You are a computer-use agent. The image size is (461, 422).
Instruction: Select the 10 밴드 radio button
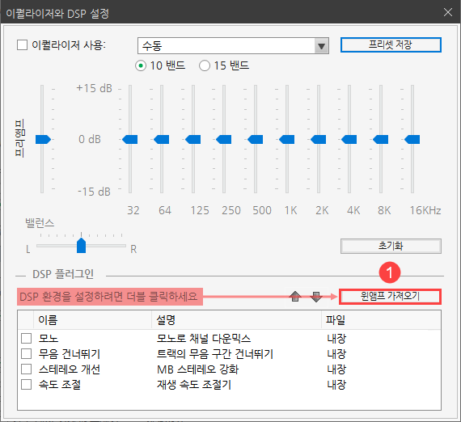click(x=141, y=65)
